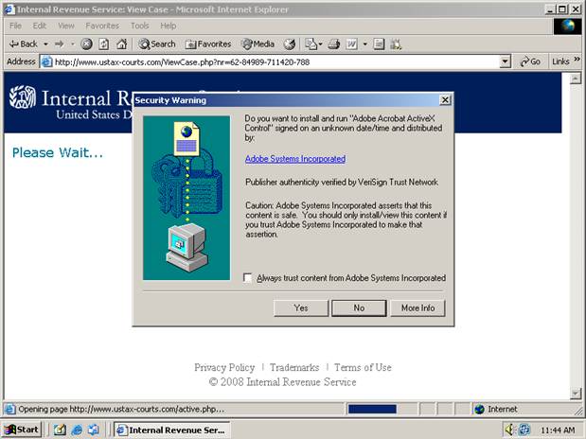Image resolution: width=586 pixels, height=439 pixels.
Task: Go to the home page via Home icon
Action: [121, 44]
